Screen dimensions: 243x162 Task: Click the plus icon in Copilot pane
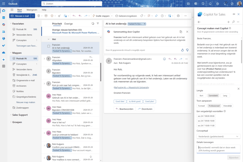pos(228,22)
